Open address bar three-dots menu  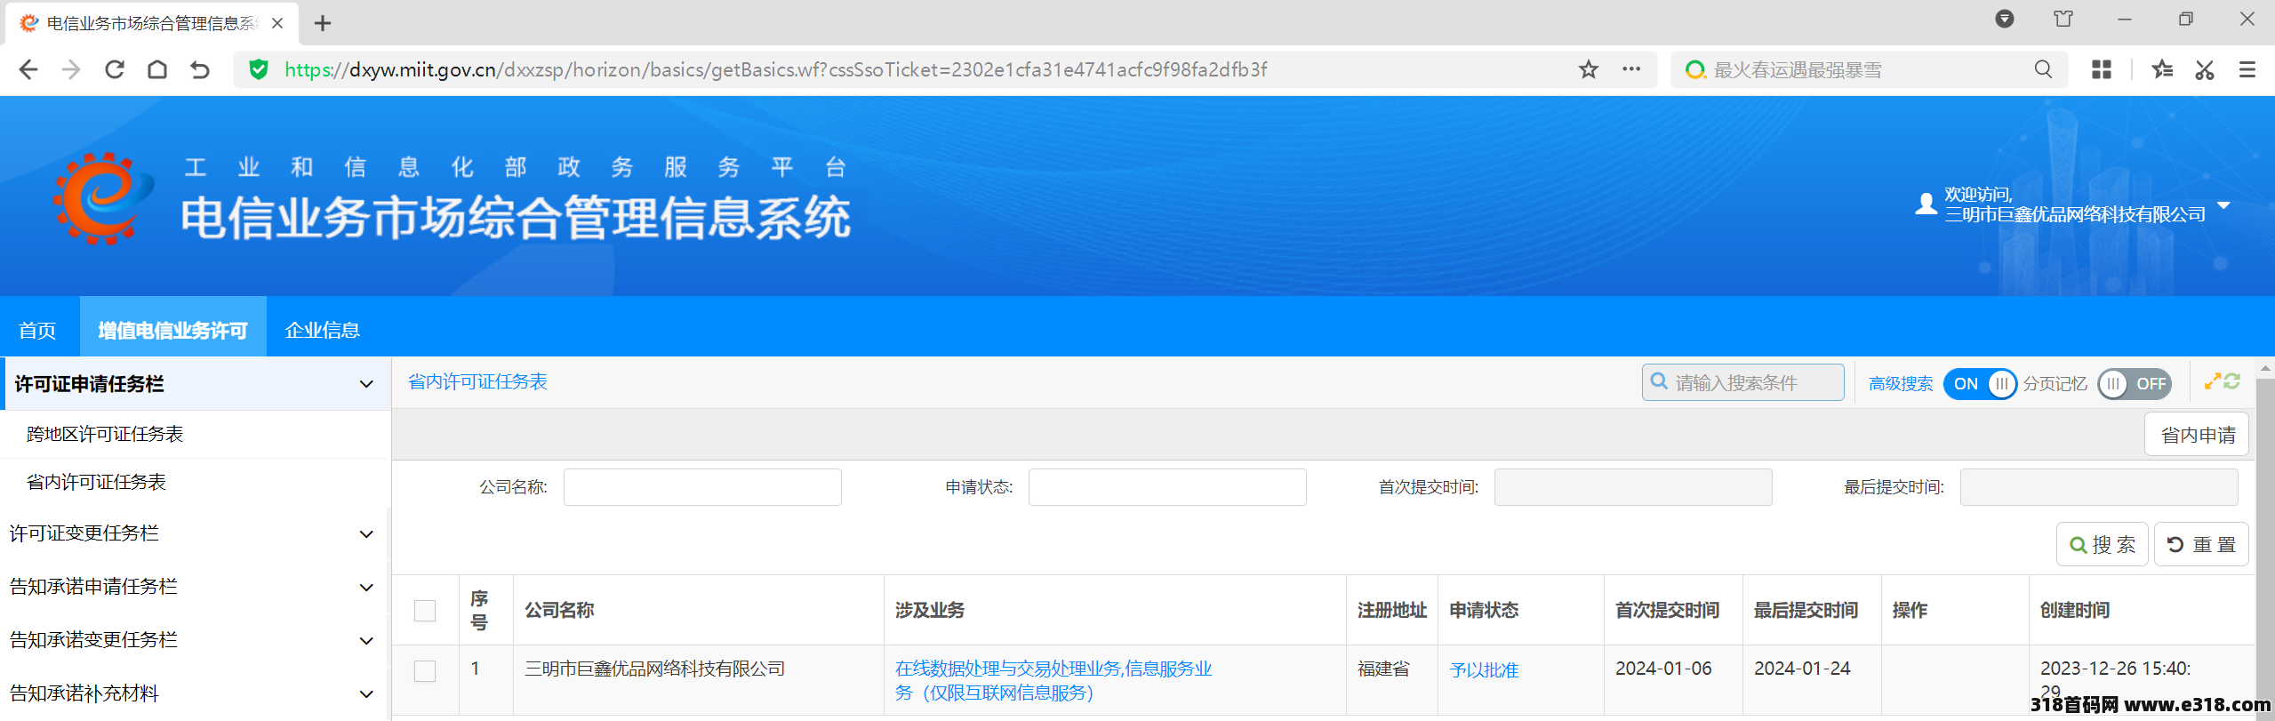pyautogui.click(x=1631, y=69)
